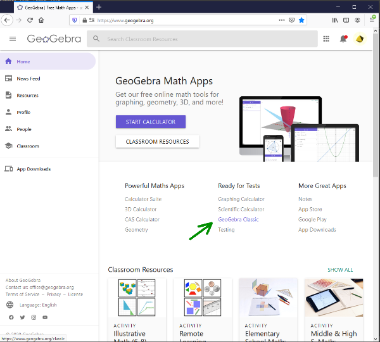Open the page actions three-dot menu
The width and height of the screenshot is (380, 342).
click(282, 20)
